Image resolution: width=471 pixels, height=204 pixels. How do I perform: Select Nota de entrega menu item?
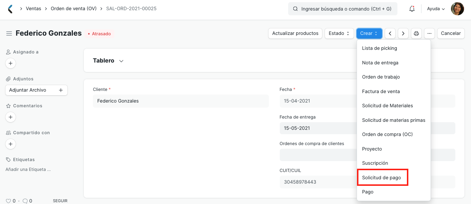click(x=394, y=63)
